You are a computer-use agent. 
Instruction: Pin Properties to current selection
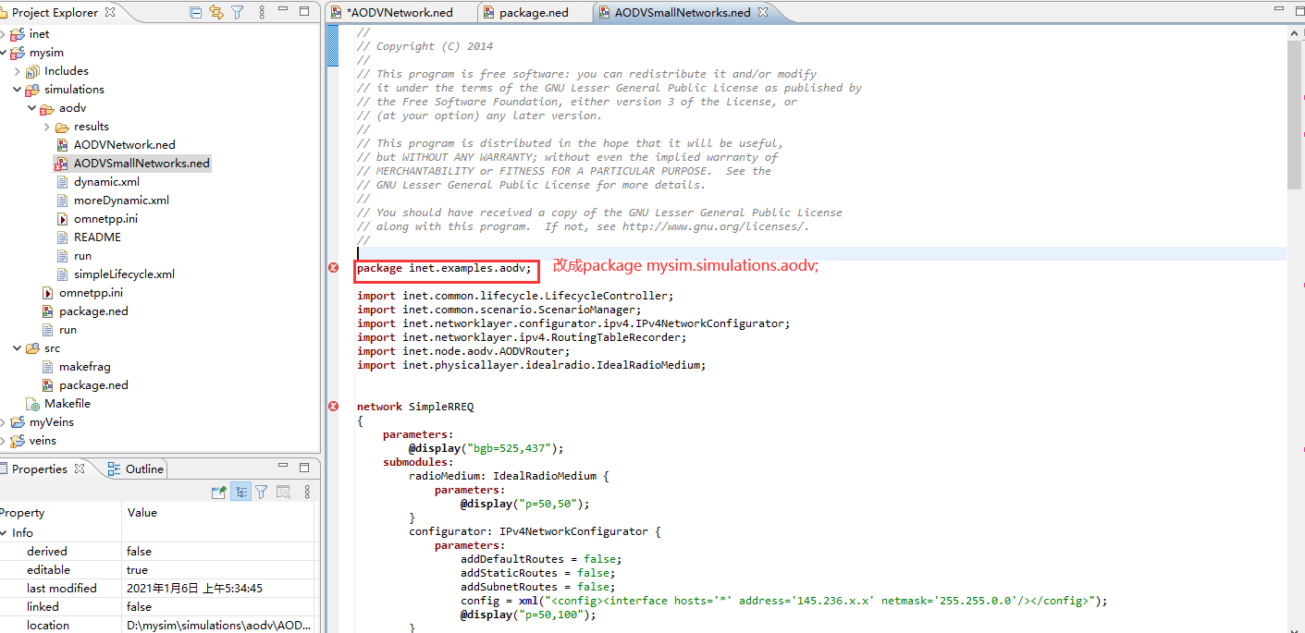(219, 493)
